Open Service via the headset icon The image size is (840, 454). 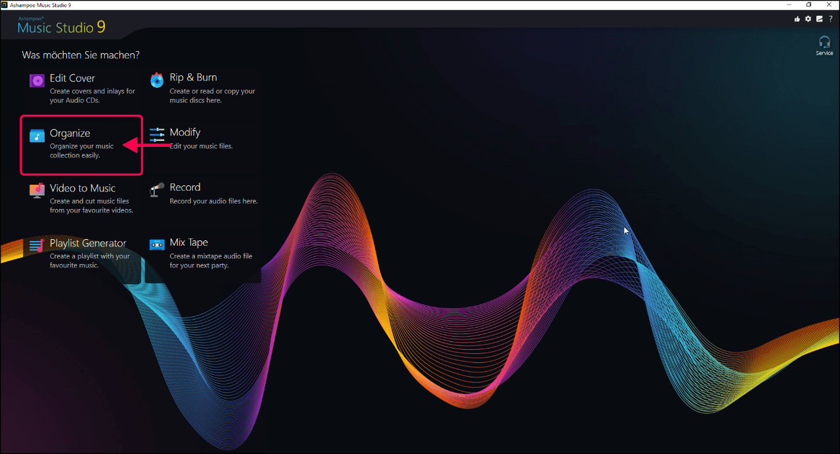[x=825, y=42]
